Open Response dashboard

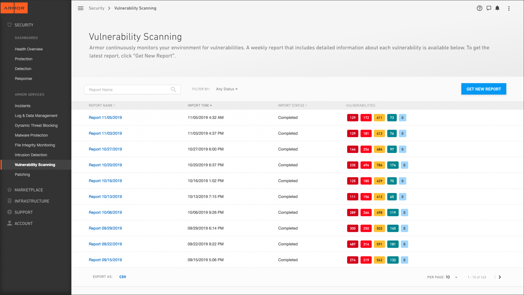23,79
